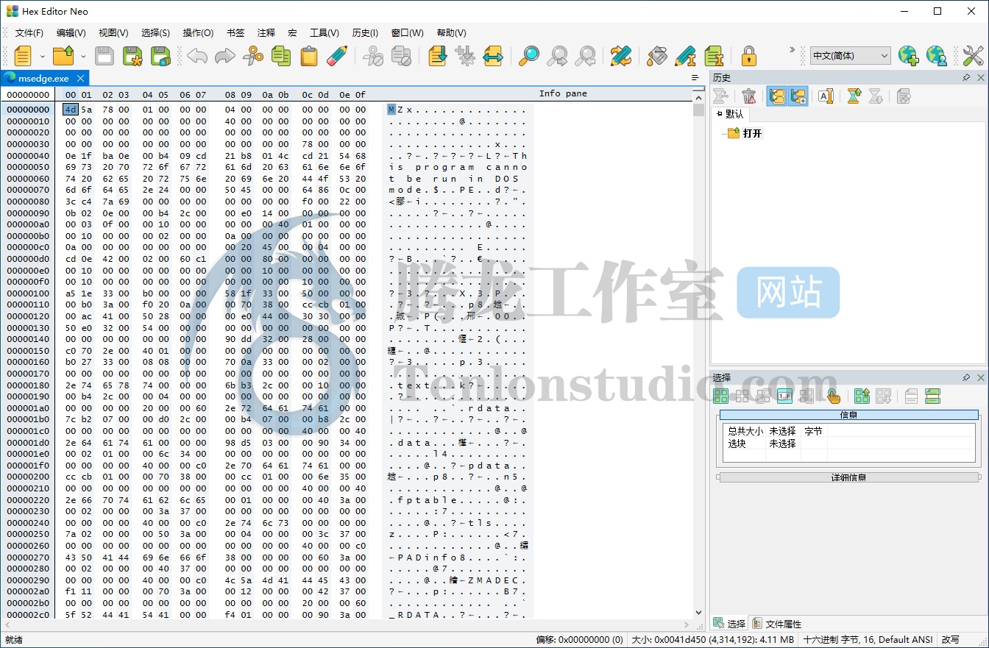Expand the dropdown arrow beside Open file icon
The image size is (989, 648).
pyautogui.click(x=83, y=56)
